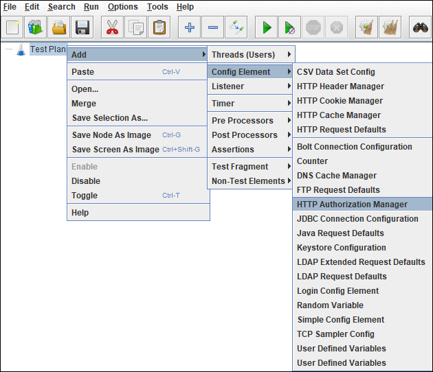Image resolution: width=433 pixels, height=372 pixels.
Task: Open the Options menu in menu bar
Action: (122, 7)
